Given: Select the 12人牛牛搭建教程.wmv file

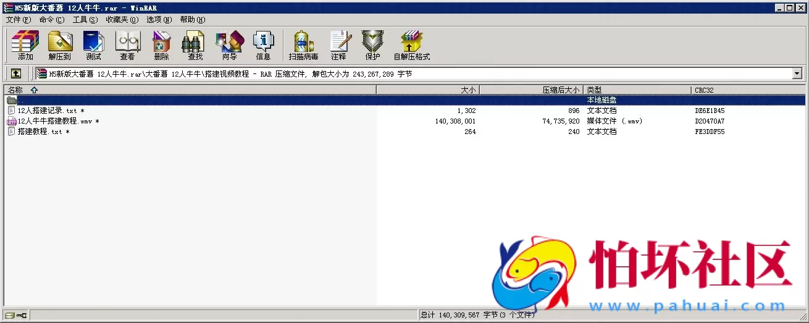Looking at the screenshot, I should click(54, 121).
